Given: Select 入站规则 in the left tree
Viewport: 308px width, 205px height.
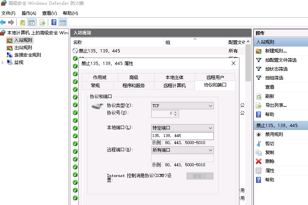Looking at the screenshot, I should point(23,40).
